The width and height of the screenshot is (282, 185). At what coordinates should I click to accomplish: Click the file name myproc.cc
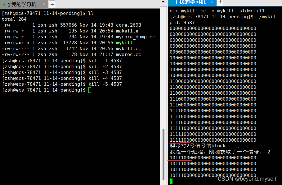pyautogui.click(x=128, y=54)
